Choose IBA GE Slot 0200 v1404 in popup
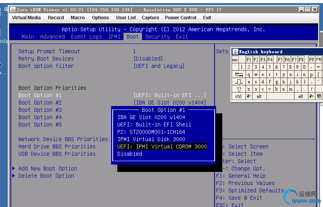 pos(151,117)
